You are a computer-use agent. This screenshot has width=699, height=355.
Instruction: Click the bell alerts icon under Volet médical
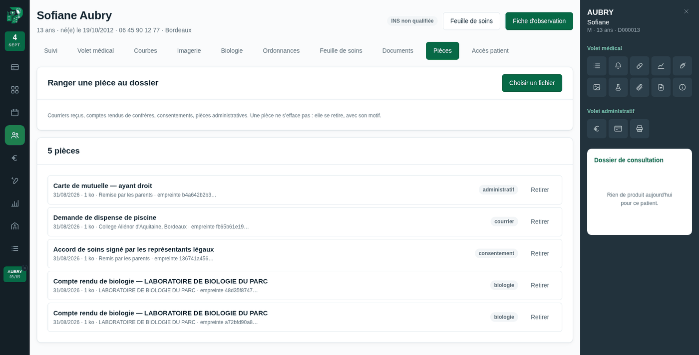click(x=618, y=66)
